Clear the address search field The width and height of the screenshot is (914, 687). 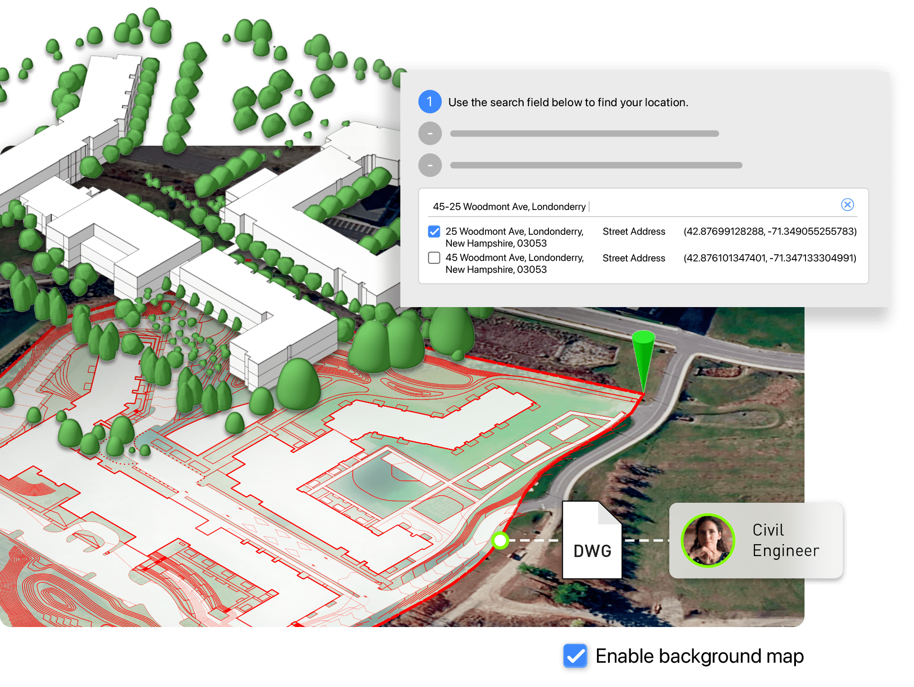coord(847,205)
